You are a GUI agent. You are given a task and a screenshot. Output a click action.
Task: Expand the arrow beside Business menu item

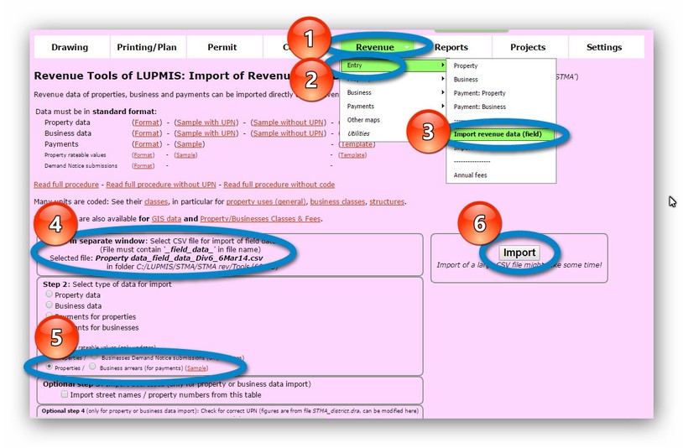(442, 92)
